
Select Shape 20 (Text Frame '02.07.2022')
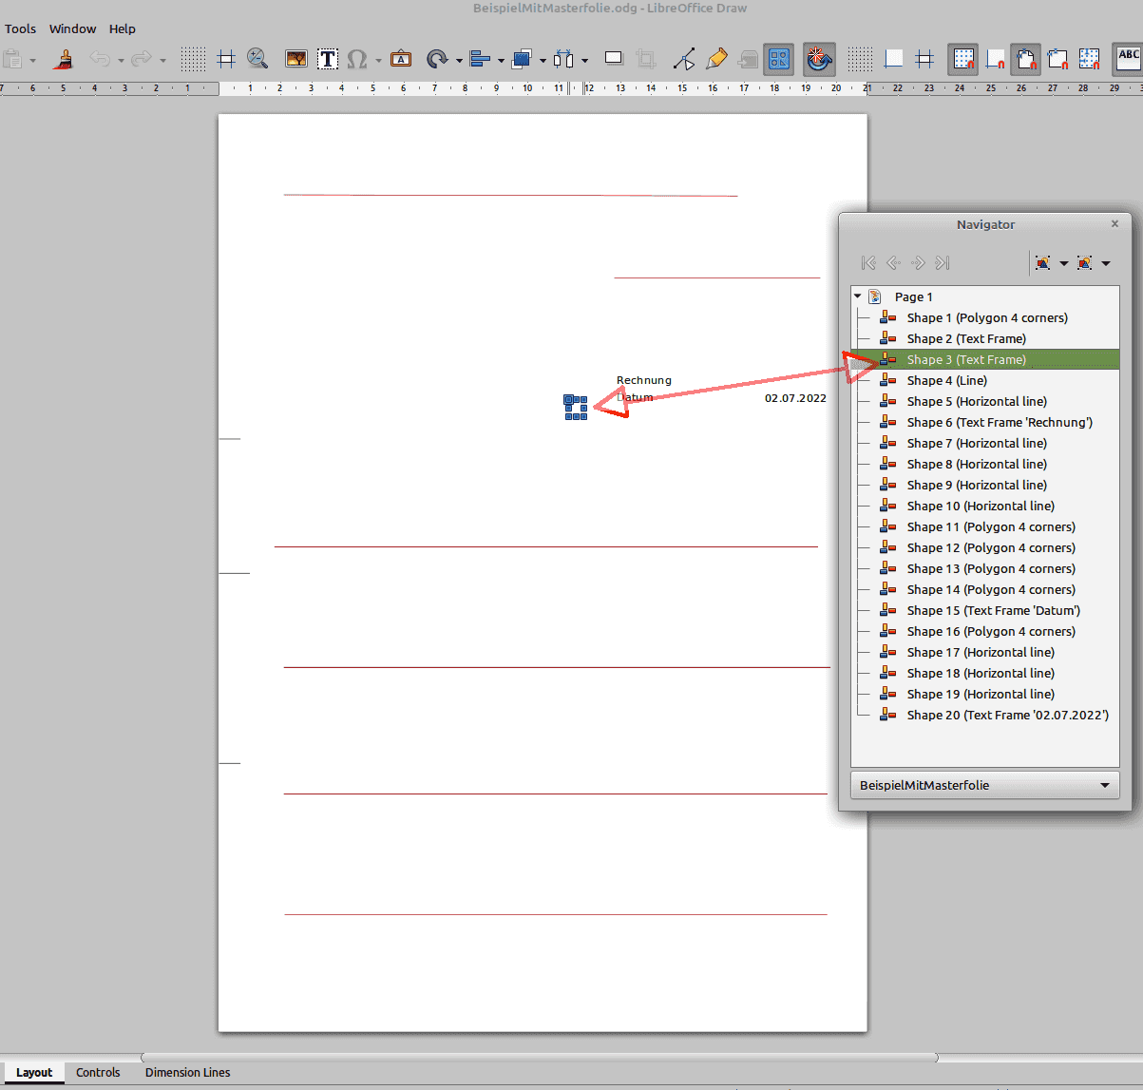click(x=1007, y=715)
